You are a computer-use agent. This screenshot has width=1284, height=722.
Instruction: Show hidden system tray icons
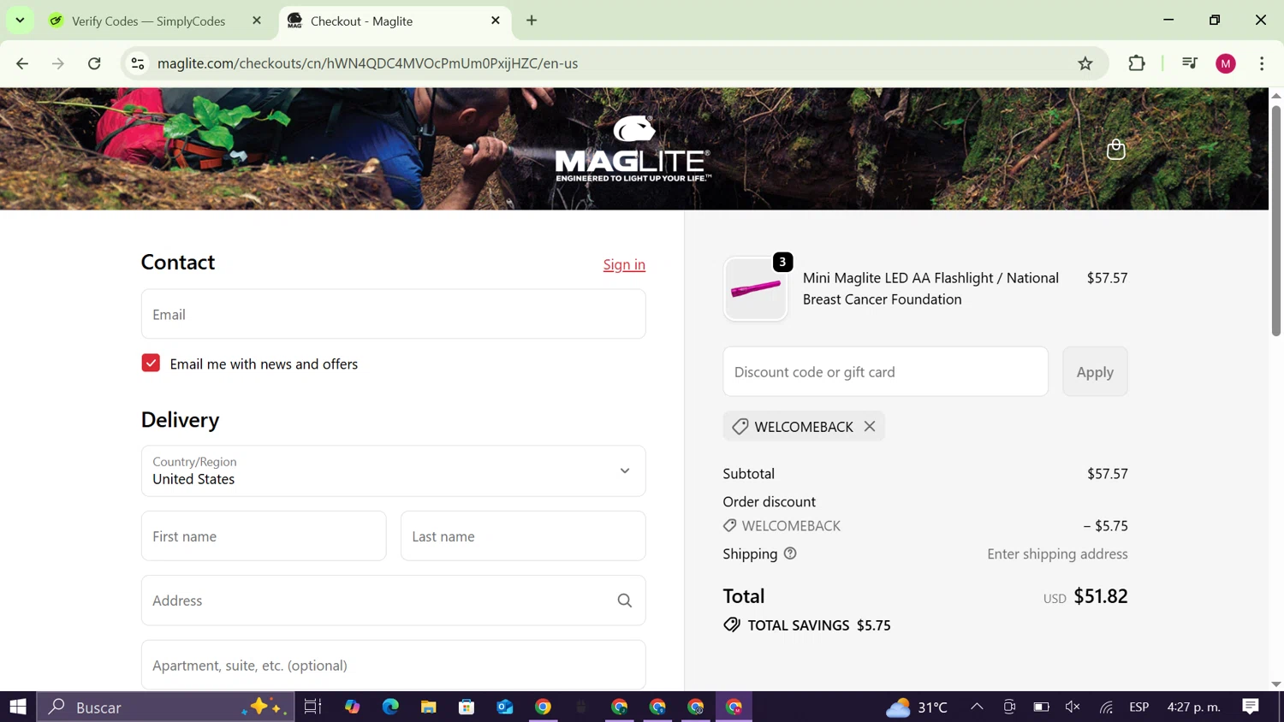coord(977,707)
